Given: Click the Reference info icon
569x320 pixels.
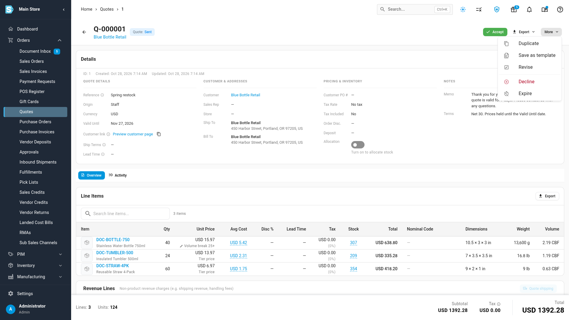Looking at the screenshot, I should tap(102, 95).
